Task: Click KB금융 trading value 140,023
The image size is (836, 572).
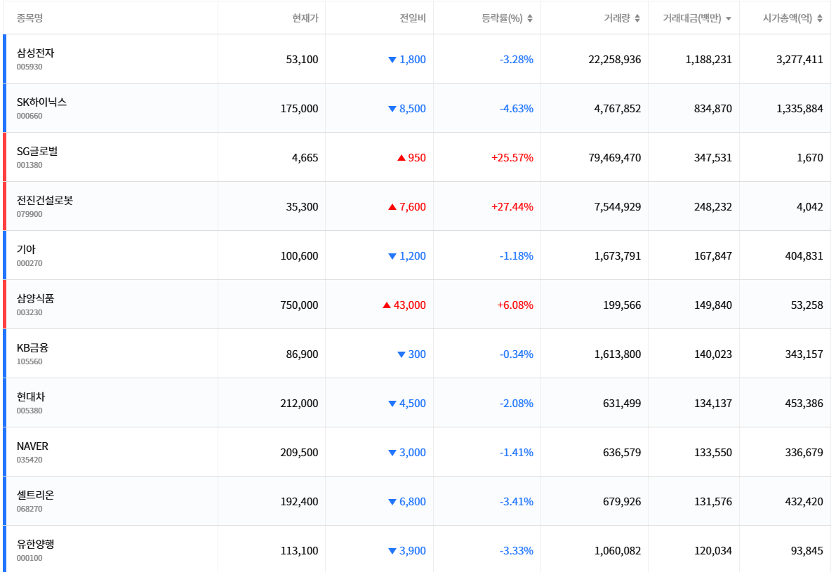Action: pyautogui.click(x=713, y=354)
